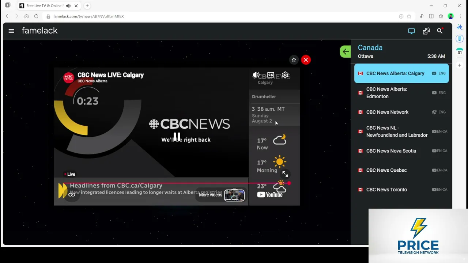Add a sidebar app with plus icon
This screenshot has width=468, height=263.
(460, 65)
